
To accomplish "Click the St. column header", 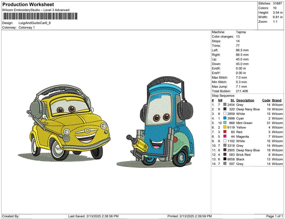I will coord(233,100).
